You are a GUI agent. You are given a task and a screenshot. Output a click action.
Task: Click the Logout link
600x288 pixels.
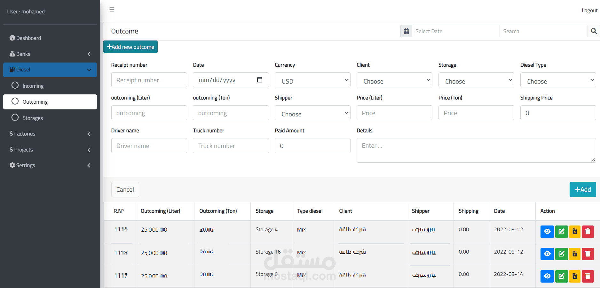[x=589, y=10]
